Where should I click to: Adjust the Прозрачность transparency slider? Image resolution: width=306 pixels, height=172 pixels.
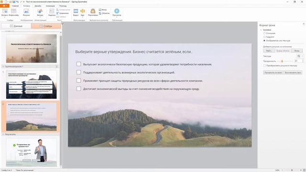click(282, 61)
